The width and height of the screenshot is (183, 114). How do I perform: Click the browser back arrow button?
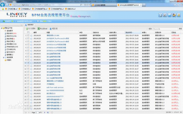point(2,5)
